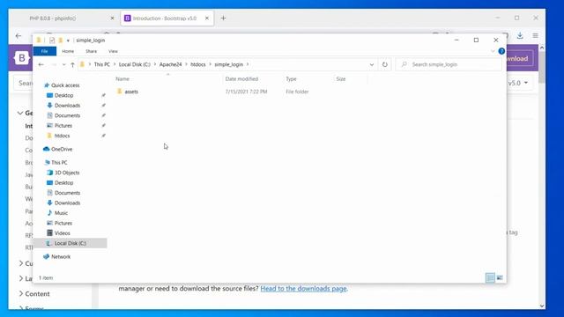Sort by Size column header
The width and height of the screenshot is (564, 317).
coord(341,78)
